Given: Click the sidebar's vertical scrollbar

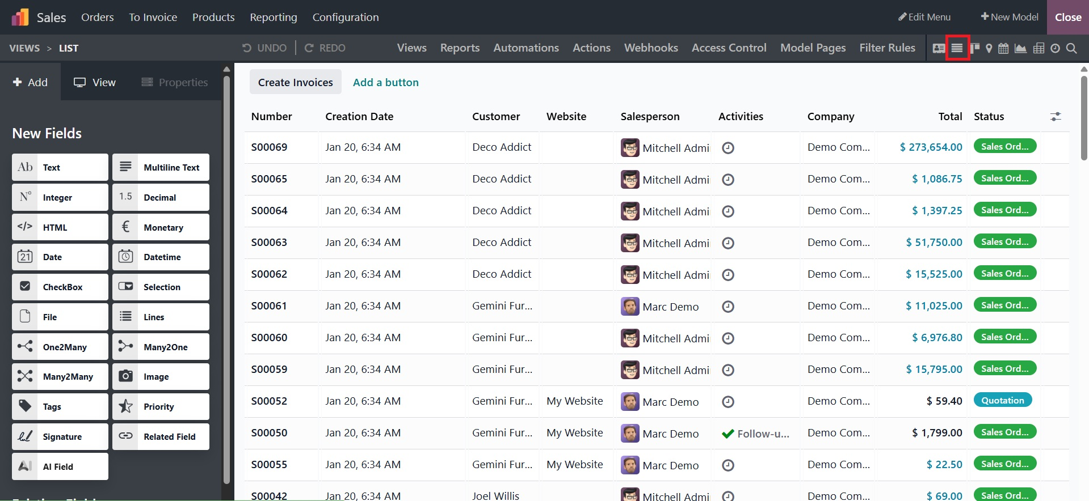Looking at the screenshot, I should [x=226, y=278].
